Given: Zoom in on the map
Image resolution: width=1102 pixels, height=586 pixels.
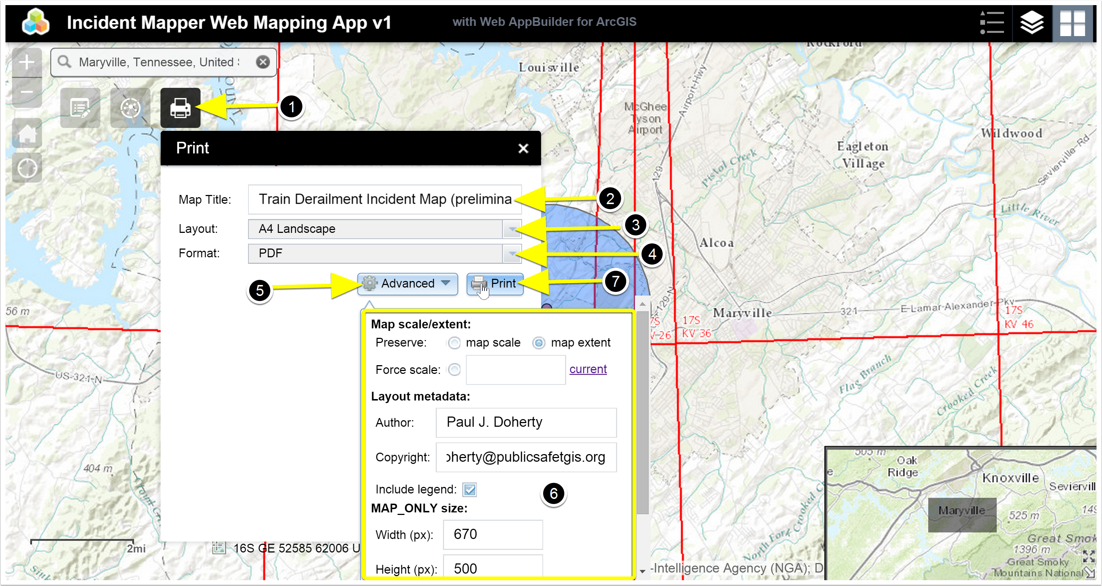Looking at the screenshot, I should pyautogui.click(x=27, y=62).
